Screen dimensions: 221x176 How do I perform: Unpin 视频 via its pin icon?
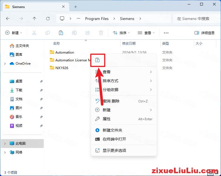click(x=41, y=126)
